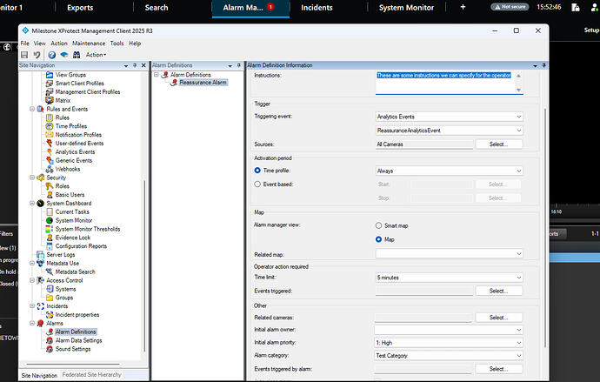Click the User-defined Events icon
The width and height of the screenshot is (600, 382).
50,144
